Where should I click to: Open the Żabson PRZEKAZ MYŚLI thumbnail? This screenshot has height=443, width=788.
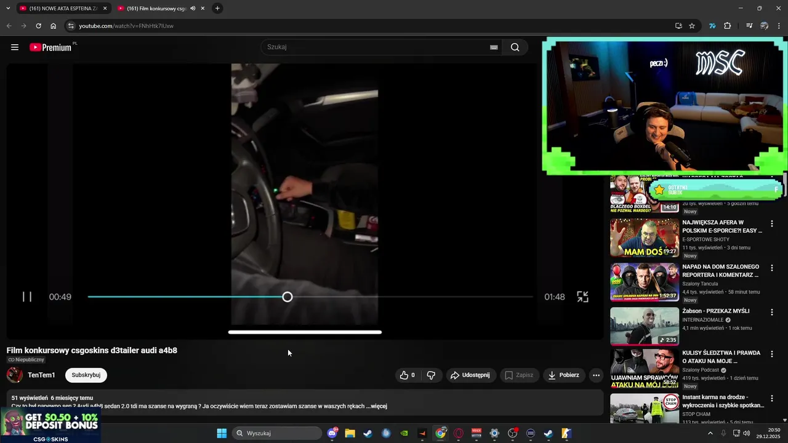tap(645, 326)
